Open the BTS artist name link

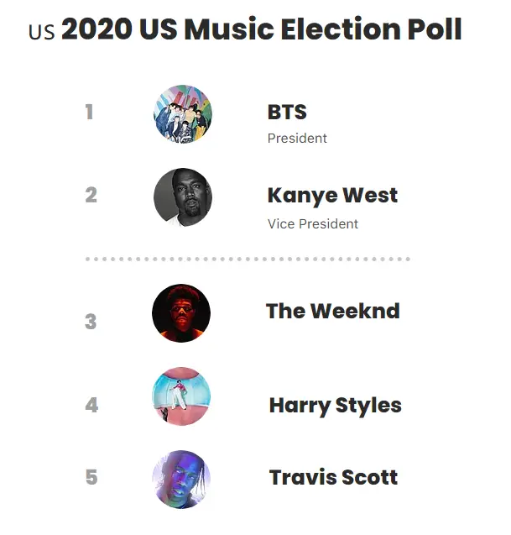[x=287, y=112]
